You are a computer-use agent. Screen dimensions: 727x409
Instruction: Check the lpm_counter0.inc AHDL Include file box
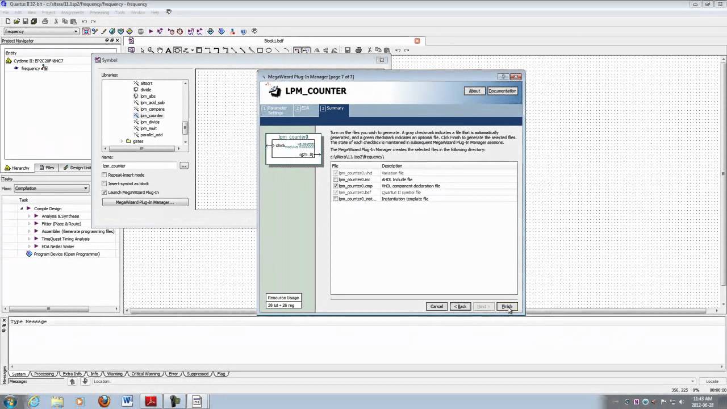pos(336,180)
